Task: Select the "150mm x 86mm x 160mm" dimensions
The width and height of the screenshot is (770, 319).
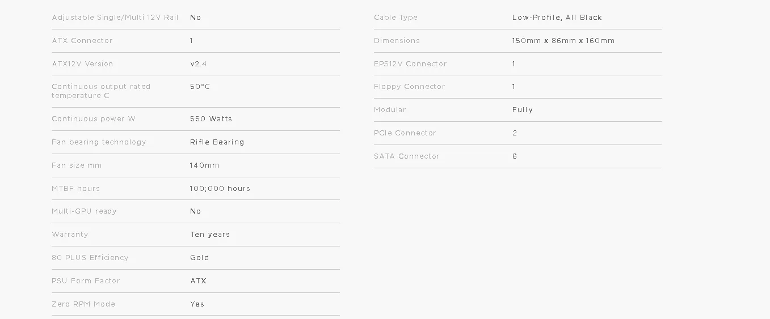Action: pyautogui.click(x=563, y=41)
